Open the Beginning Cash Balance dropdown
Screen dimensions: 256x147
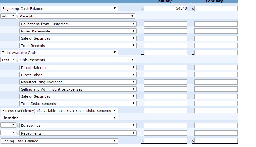tap(59, 9)
